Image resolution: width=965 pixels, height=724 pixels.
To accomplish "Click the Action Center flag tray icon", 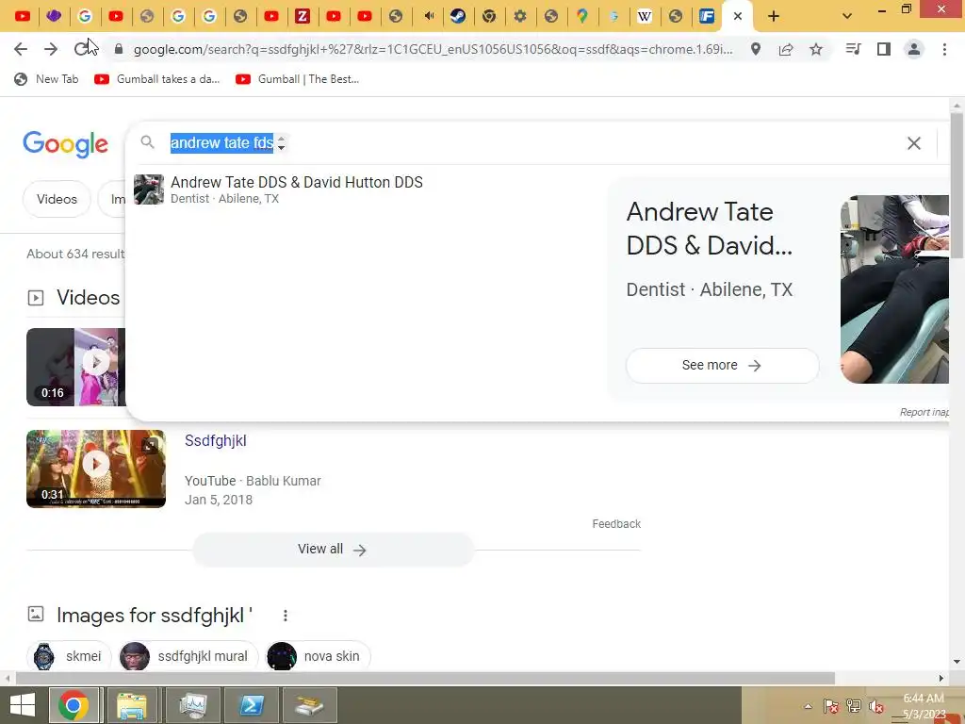I will pos(830,706).
